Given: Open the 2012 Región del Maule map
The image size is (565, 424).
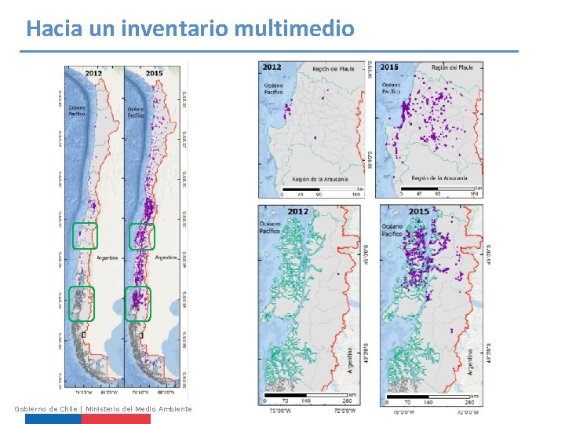Looking at the screenshot, I should [312, 130].
